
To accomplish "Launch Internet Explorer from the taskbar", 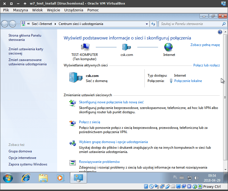I will (x=26, y=178).
